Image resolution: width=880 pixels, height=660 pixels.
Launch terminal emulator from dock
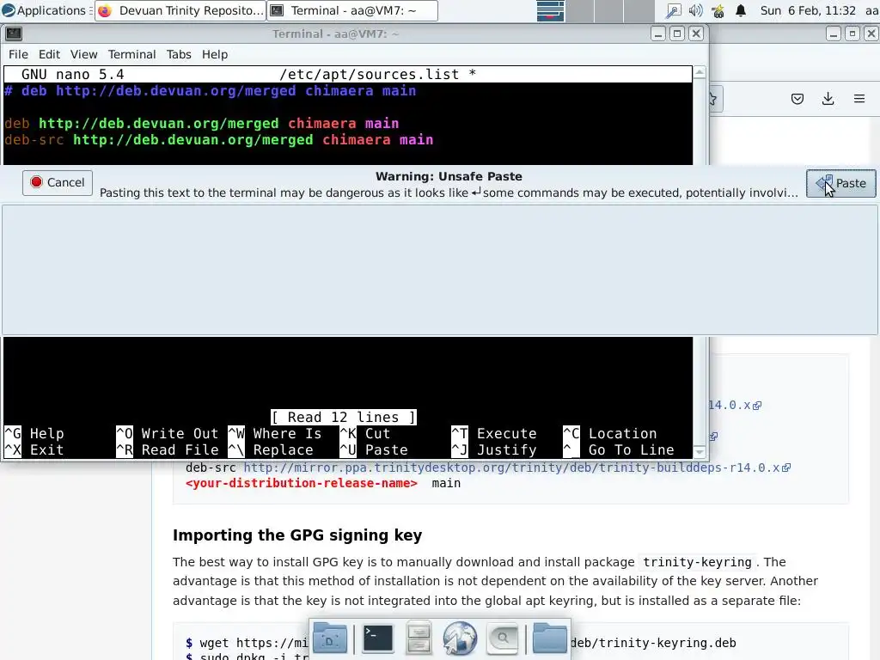click(378, 639)
